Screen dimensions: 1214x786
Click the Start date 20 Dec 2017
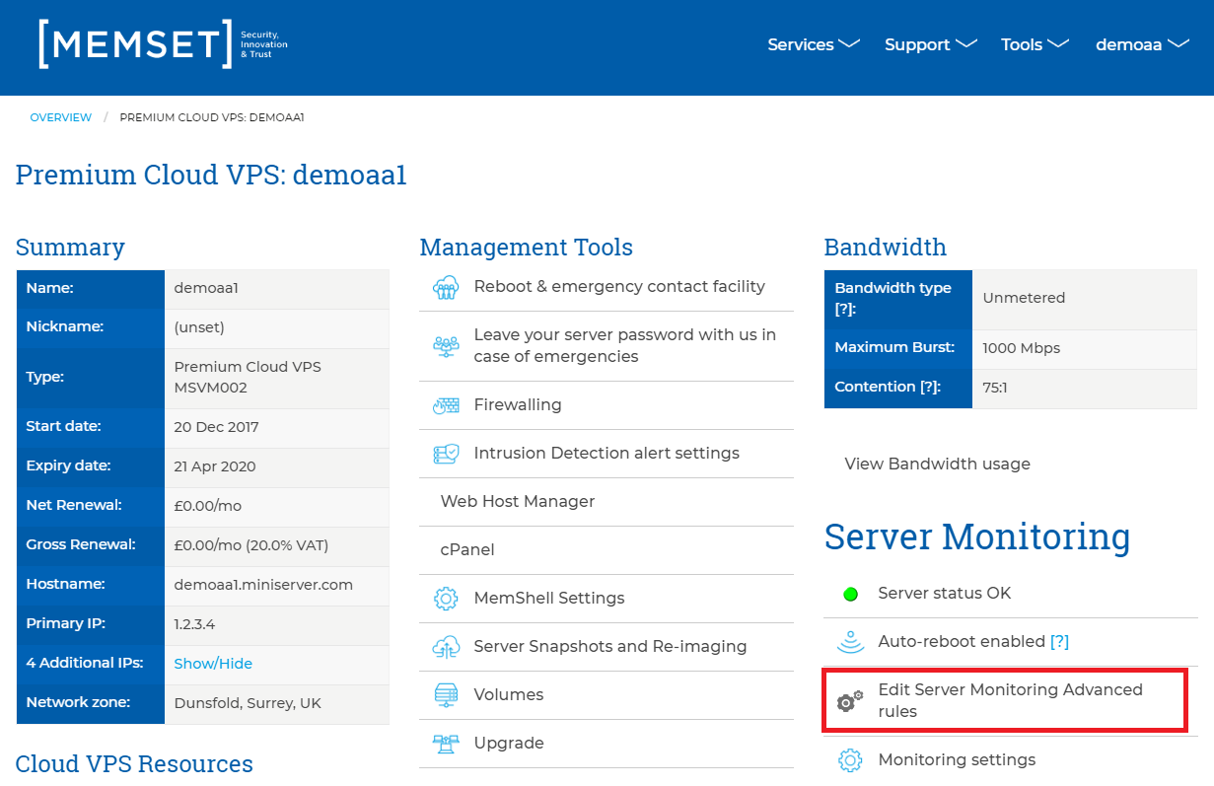click(217, 427)
